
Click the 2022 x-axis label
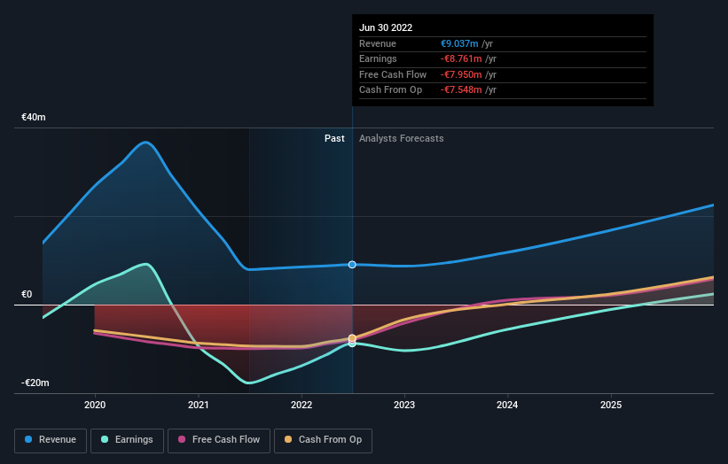[x=301, y=405]
